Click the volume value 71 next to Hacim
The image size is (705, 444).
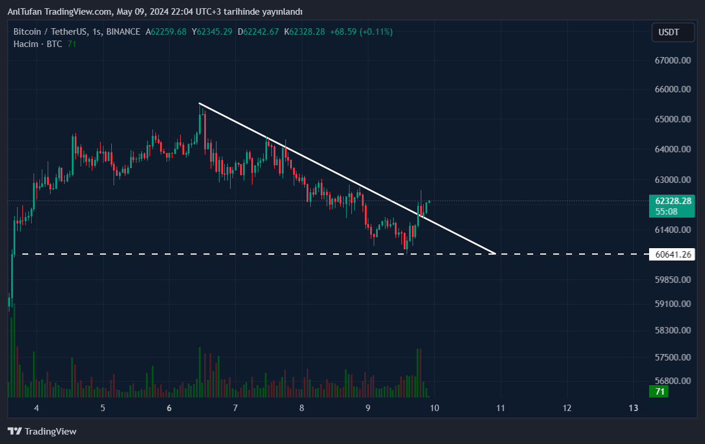(72, 44)
